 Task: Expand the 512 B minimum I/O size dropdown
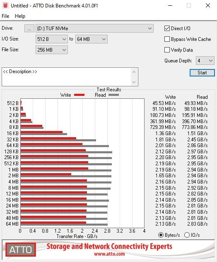[x=52, y=39]
